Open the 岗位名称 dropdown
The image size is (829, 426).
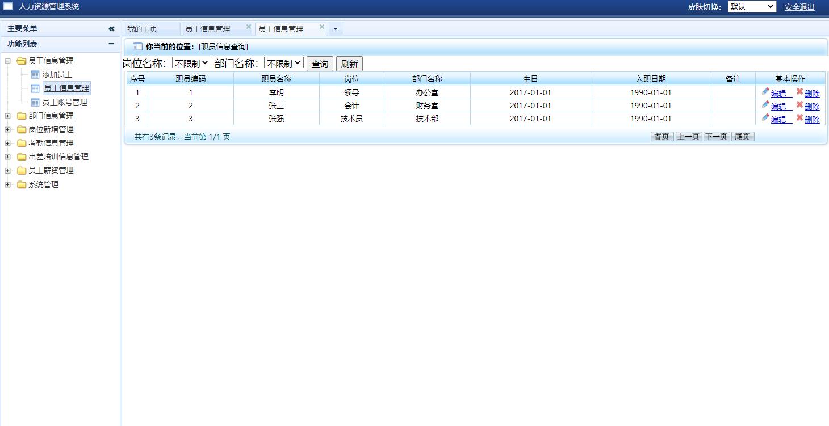[x=191, y=64]
